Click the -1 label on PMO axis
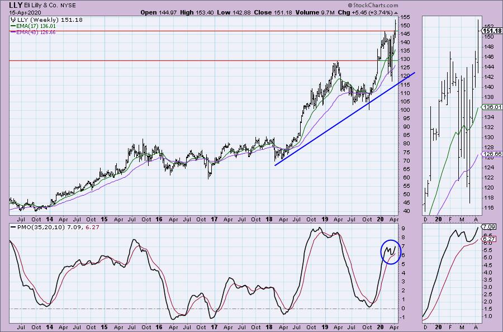503x332 pixels. [x=402, y=317]
